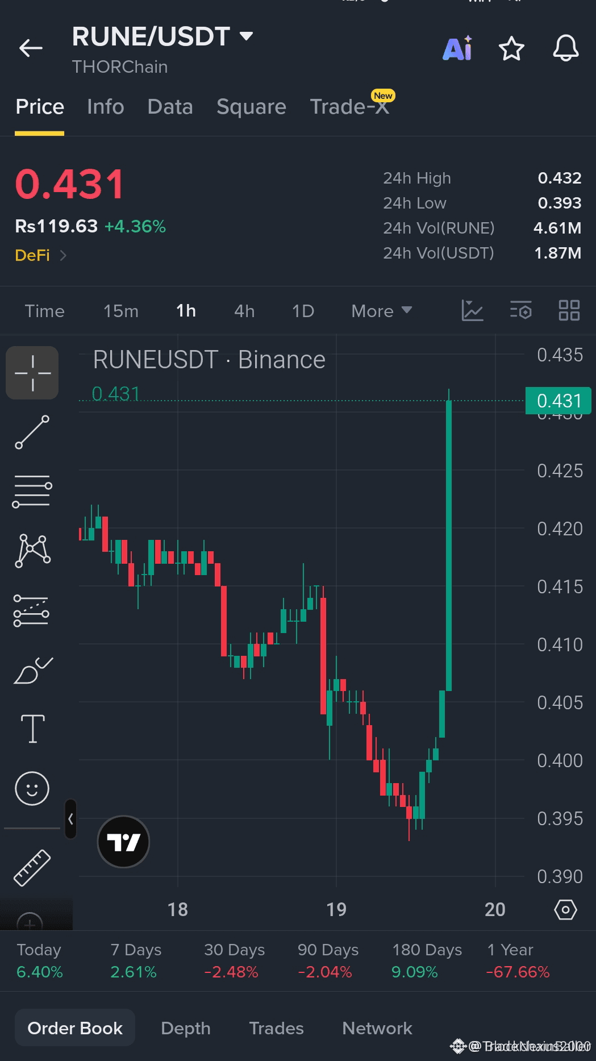The height and width of the screenshot is (1061, 596).
Task: Open the Trades tab
Action: point(276,1028)
